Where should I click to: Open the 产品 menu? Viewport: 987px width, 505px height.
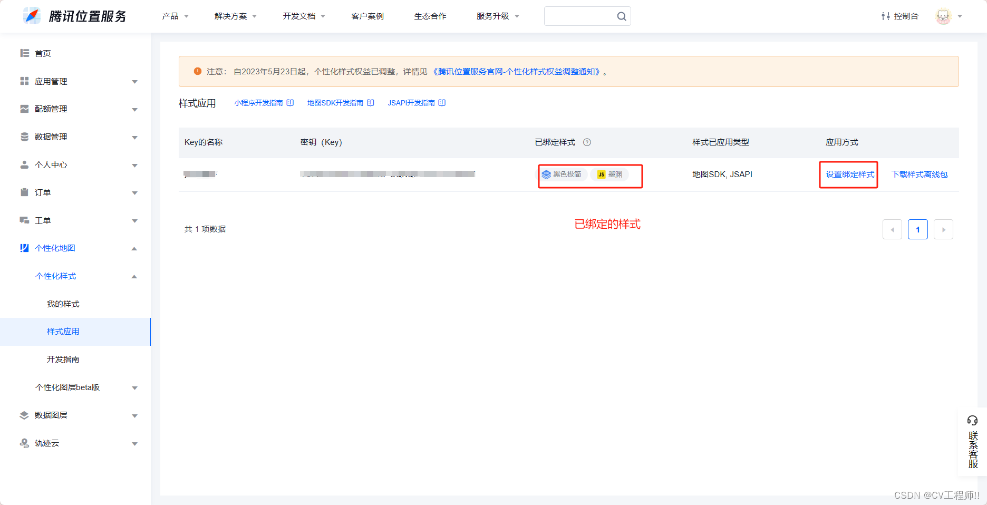(175, 16)
